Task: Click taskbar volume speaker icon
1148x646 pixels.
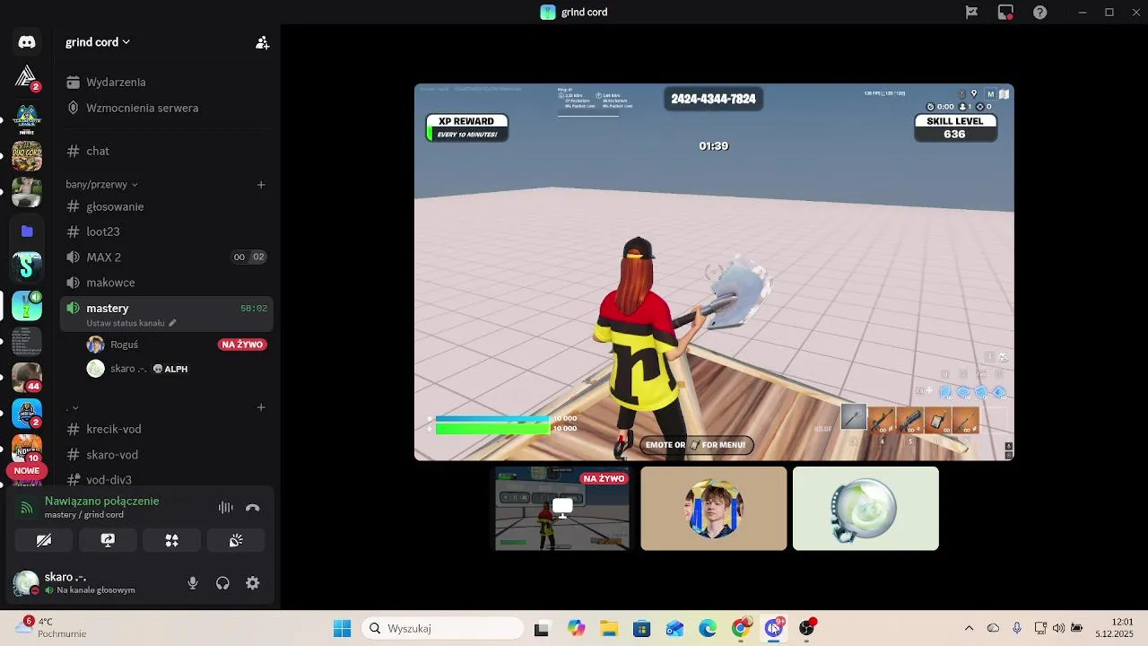Action: click(x=1058, y=629)
